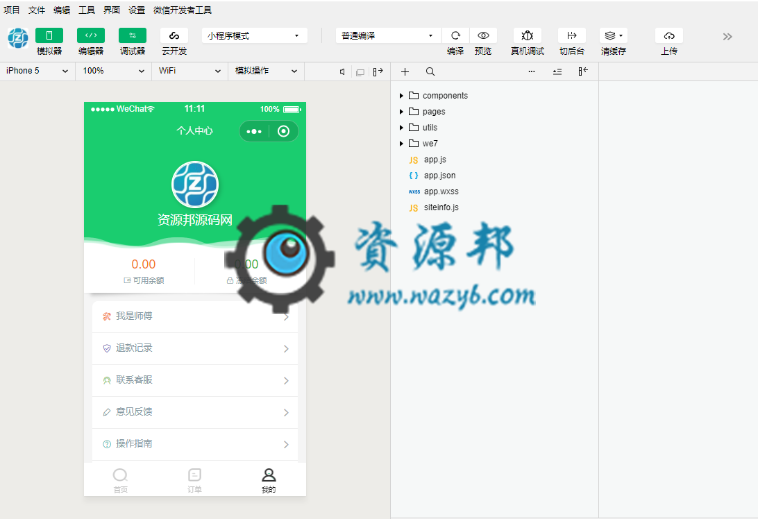The height and width of the screenshot is (519, 758).
Task: Click the hide file tree panel icon
Action: pyautogui.click(x=583, y=71)
